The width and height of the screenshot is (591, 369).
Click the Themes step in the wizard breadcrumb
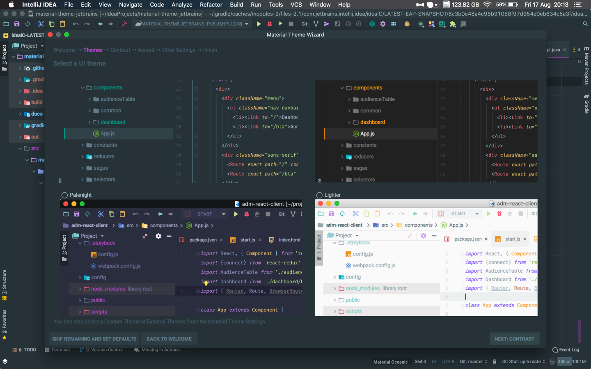click(x=93, y=50)
